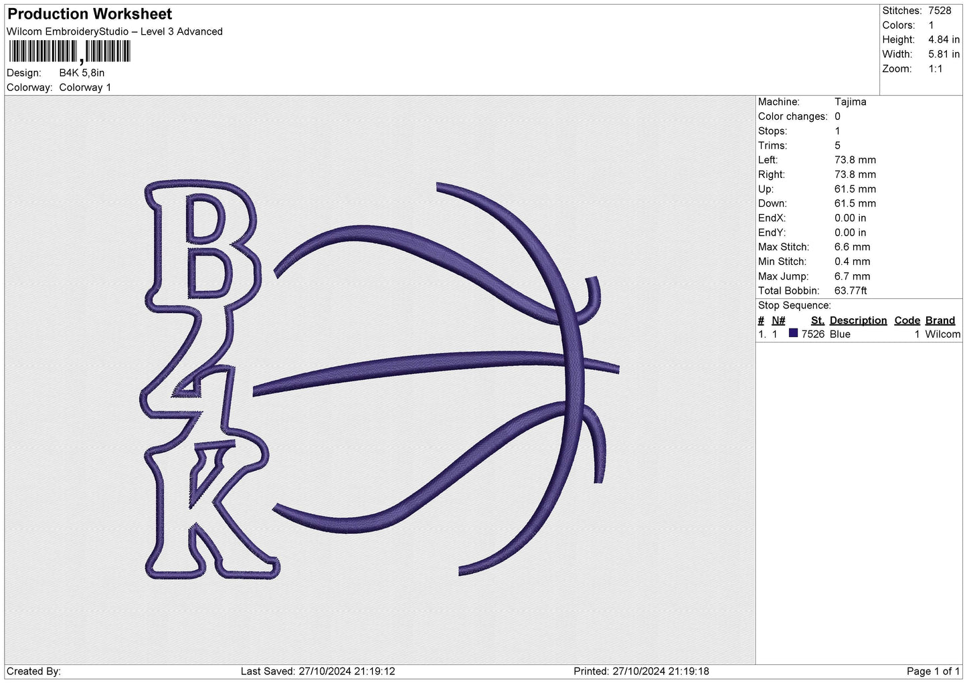
Task: Click the Up value '61.5 mm'
Action: (x=855, y=189)
